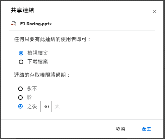Click the 於 label text
The width and height of the screenshot is (165, 139).
[x=29, y=98]
